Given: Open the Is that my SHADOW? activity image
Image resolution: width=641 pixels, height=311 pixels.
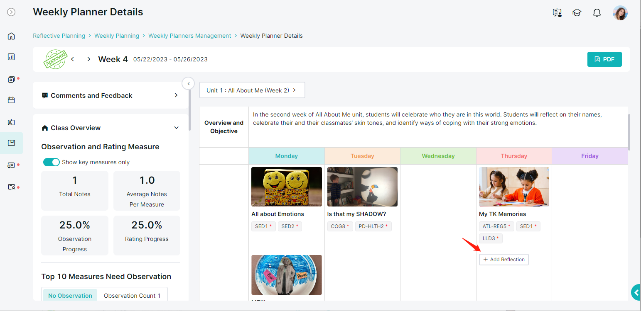Looking at the screenshot, I should tap(362, 187).
